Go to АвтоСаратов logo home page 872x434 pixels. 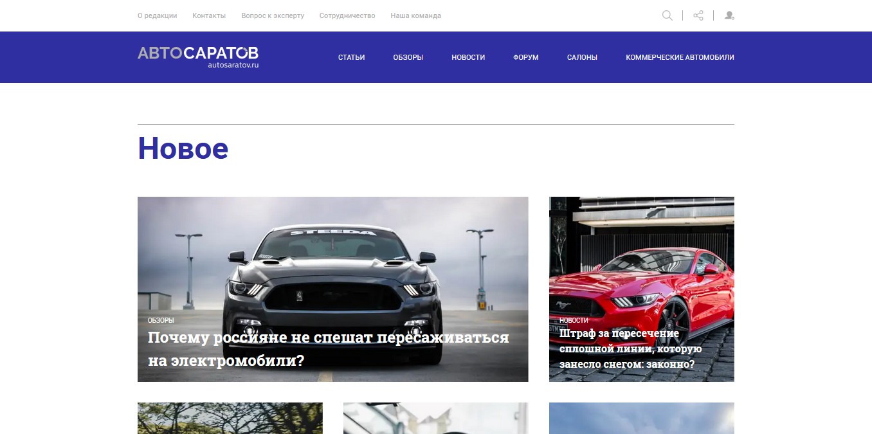point(198,57)
